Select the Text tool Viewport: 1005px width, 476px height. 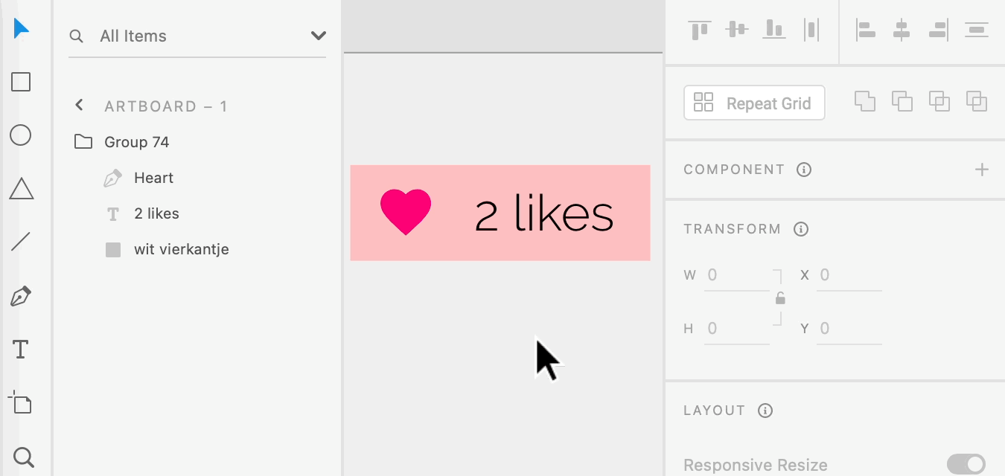point(21,350)
